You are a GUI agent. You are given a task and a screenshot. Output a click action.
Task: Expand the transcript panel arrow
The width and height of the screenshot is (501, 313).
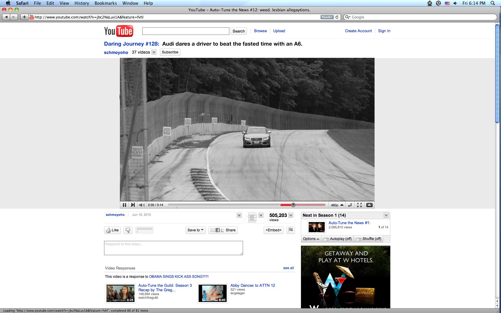pos(261,215)
